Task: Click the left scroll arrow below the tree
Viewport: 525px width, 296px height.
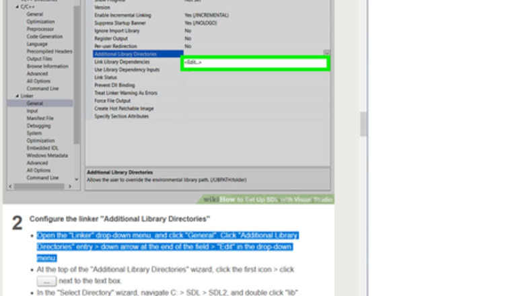Action: click(9, 186)
